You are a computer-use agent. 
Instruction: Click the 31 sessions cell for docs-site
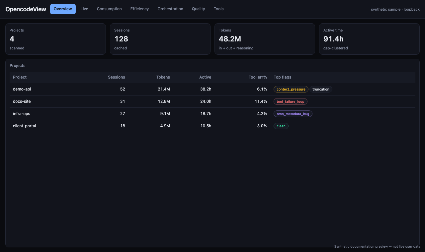[x=123, y=101]
